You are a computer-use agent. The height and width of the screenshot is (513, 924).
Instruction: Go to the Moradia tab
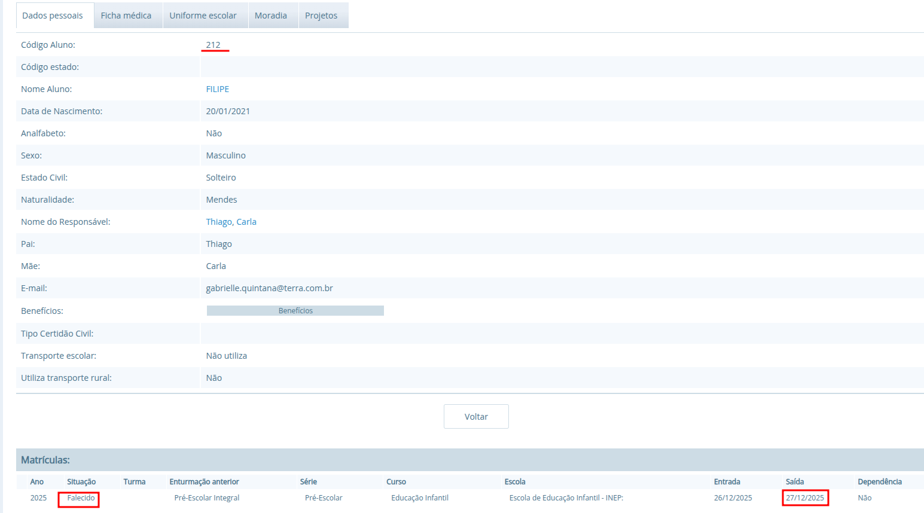tap(270, 16)
